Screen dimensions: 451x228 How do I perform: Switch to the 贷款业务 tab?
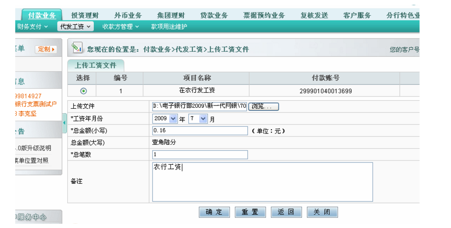[214, 15]
